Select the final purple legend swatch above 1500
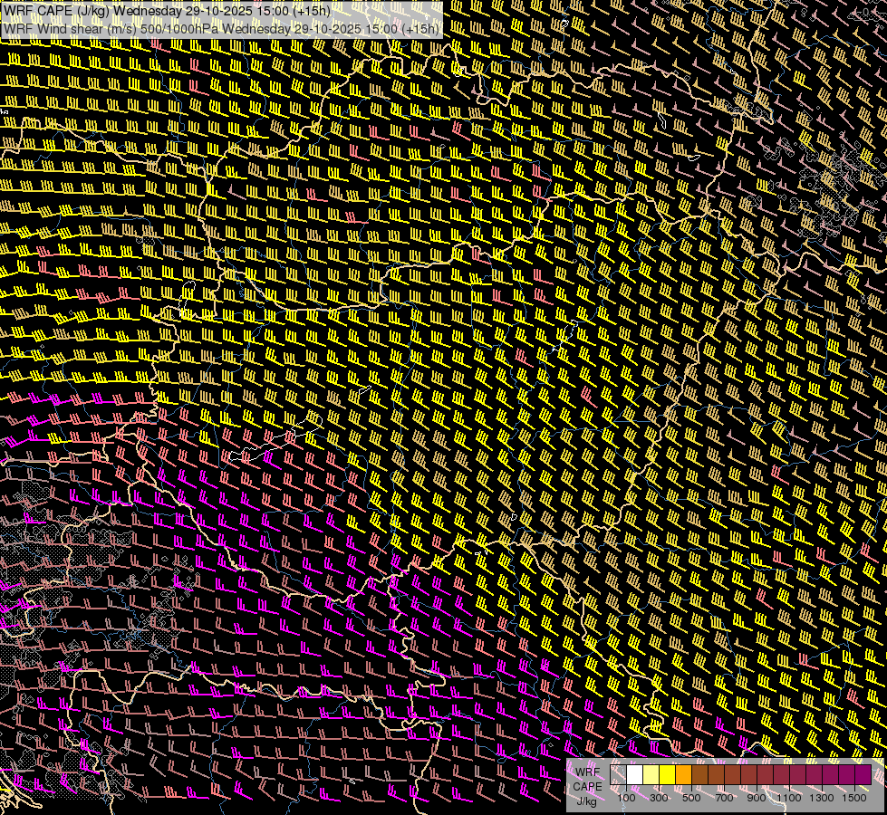The height and width of the screenshot is (815, 887). point(863,774)
